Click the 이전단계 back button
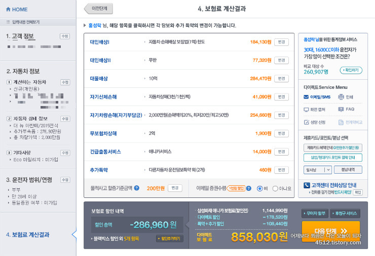This screenshot has width=375, height=256. click(x=98, y=9)
